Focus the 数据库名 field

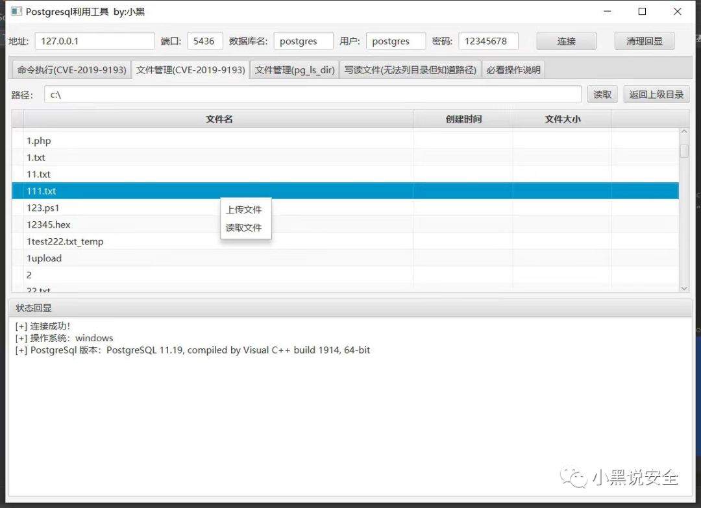(x=304, y=41)
